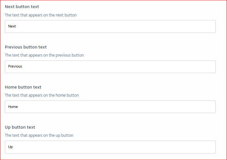Place cursor on the word 'Home' inside its field
This screenshot has width=227, height=160.
point(13,107)
